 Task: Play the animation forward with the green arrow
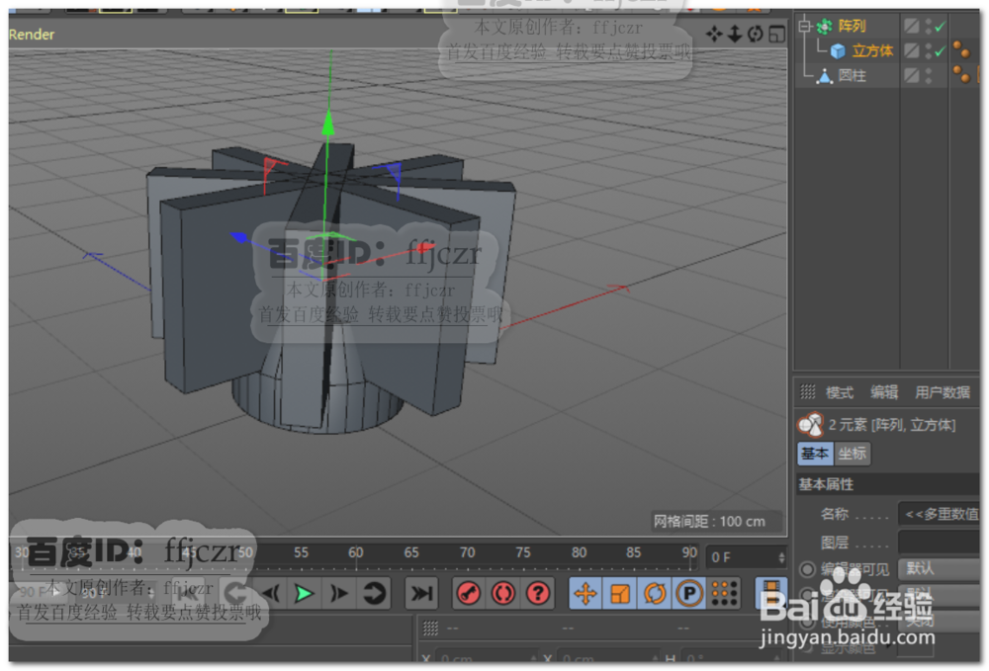(x=305, y=593)
